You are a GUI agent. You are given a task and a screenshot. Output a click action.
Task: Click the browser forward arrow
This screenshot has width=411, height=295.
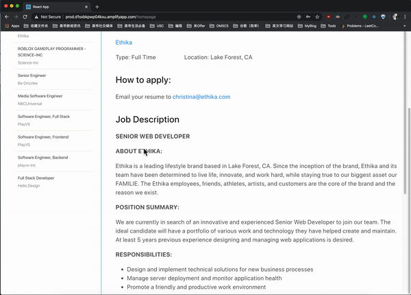click(16, 16)
